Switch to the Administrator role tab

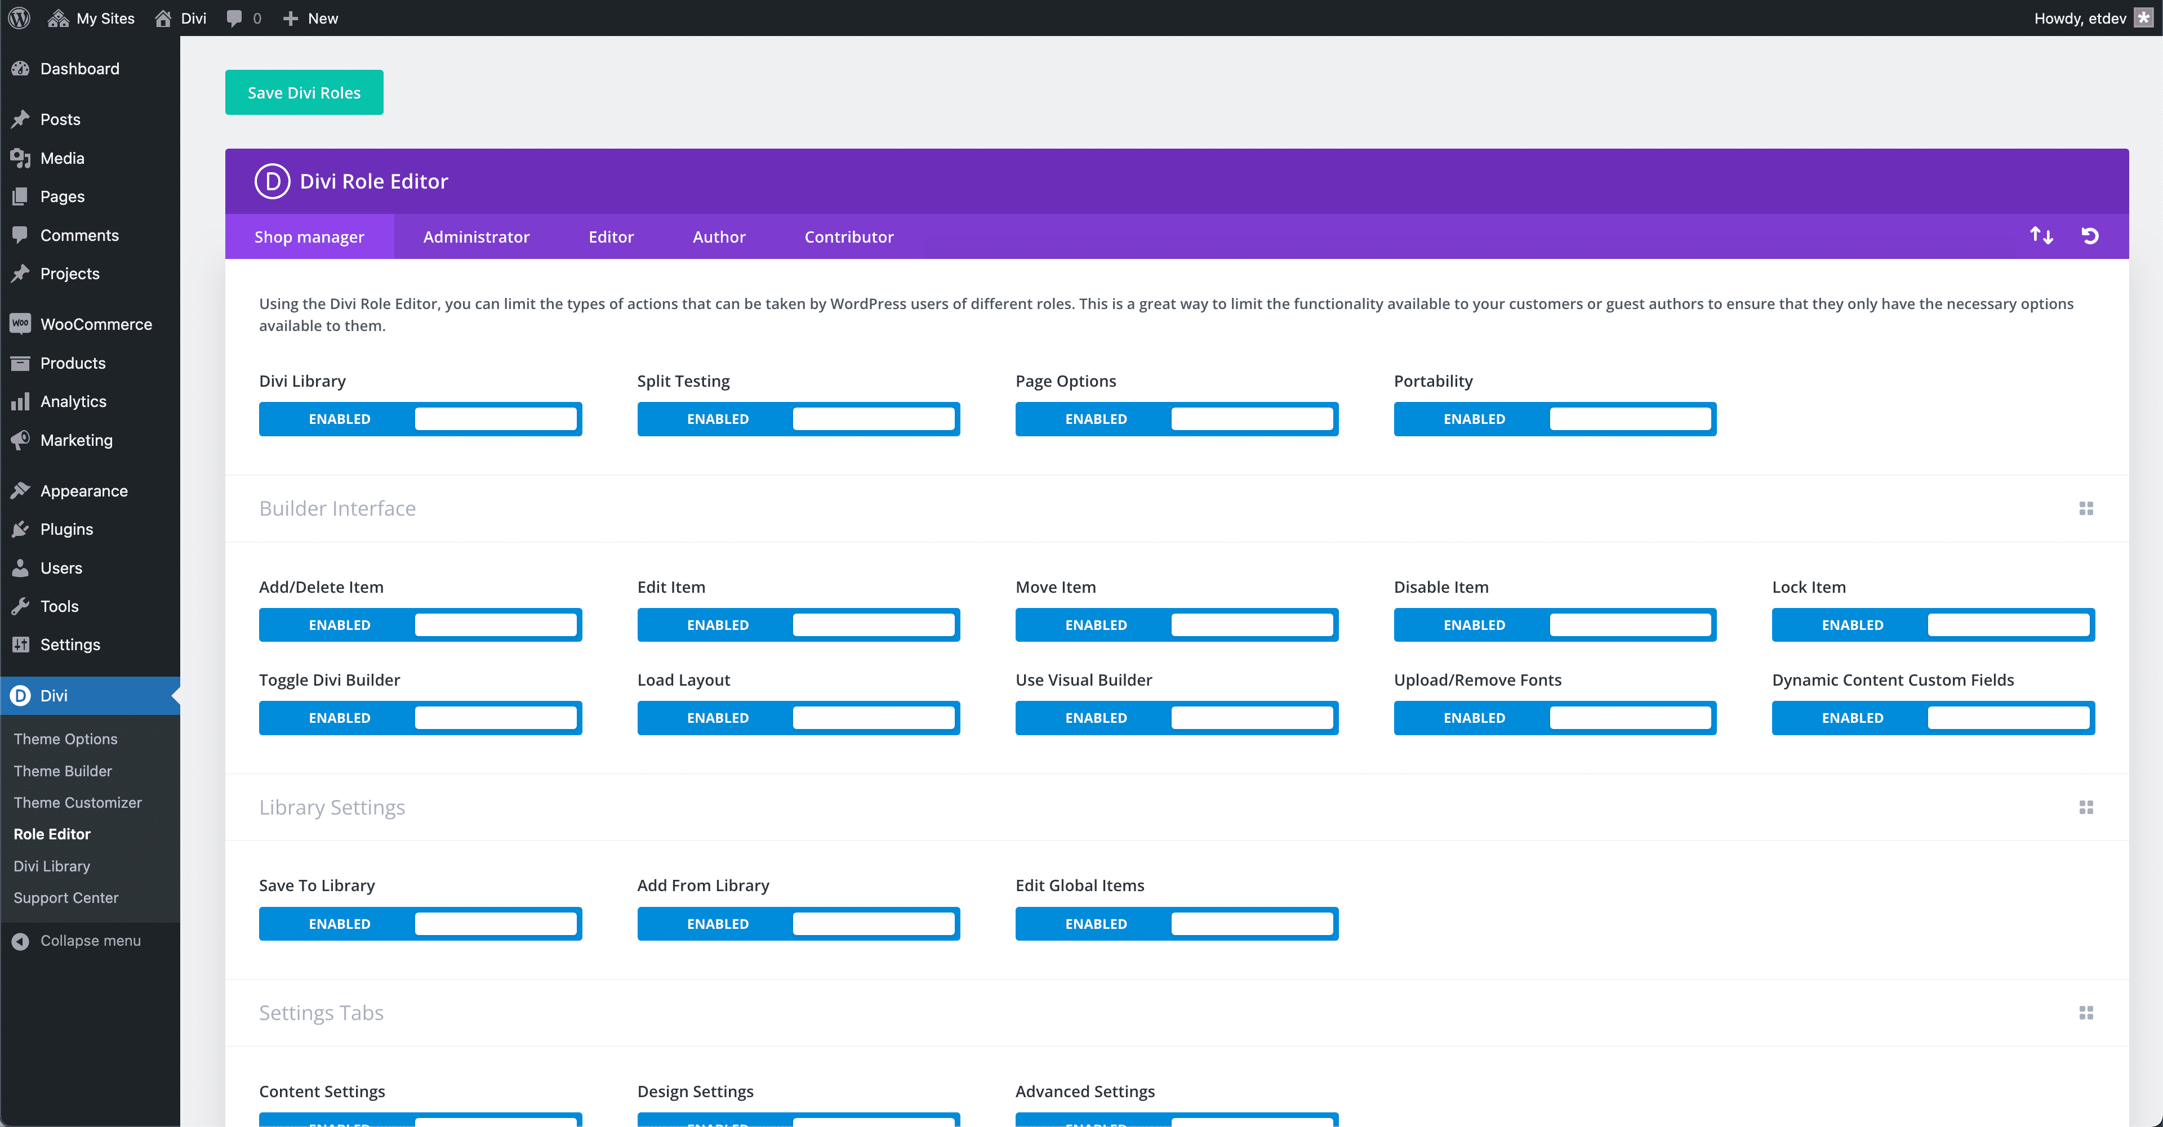[x=475, y=236]
